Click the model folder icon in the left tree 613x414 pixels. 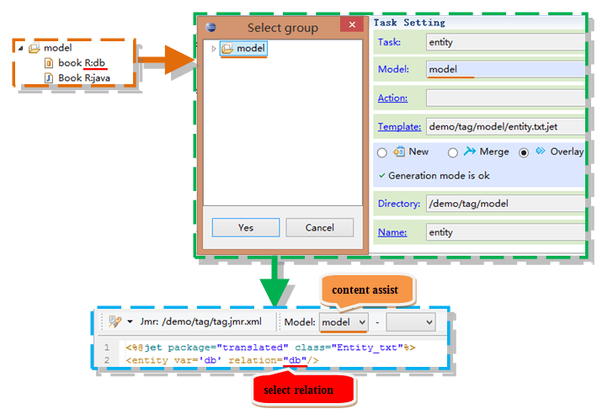tap(35, 48)
